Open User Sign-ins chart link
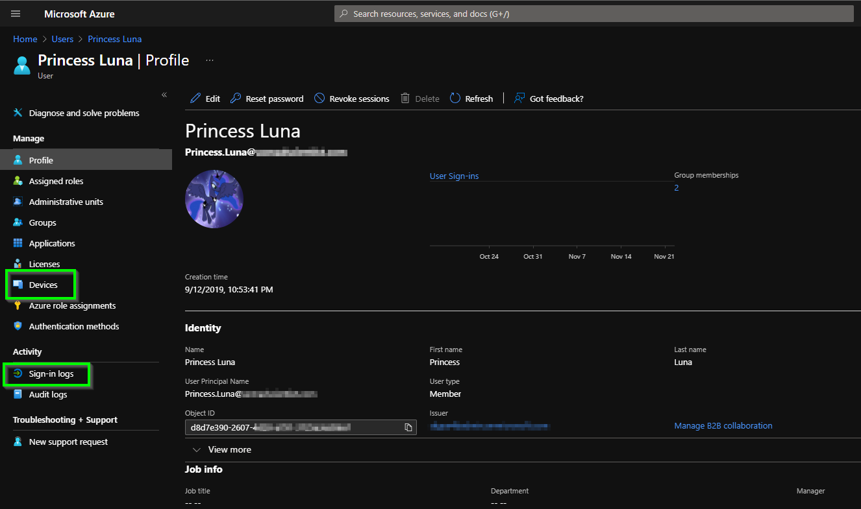 coord(455,176)
